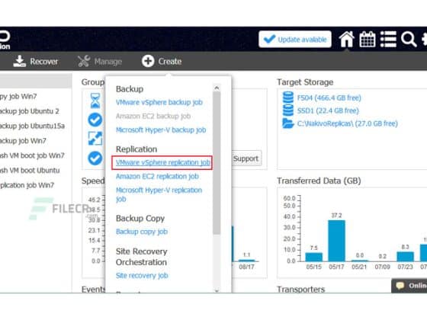427x320 pixels.
Task: Open the Settings gear icon
Action: pyautogui.click(x=424, y=40)
